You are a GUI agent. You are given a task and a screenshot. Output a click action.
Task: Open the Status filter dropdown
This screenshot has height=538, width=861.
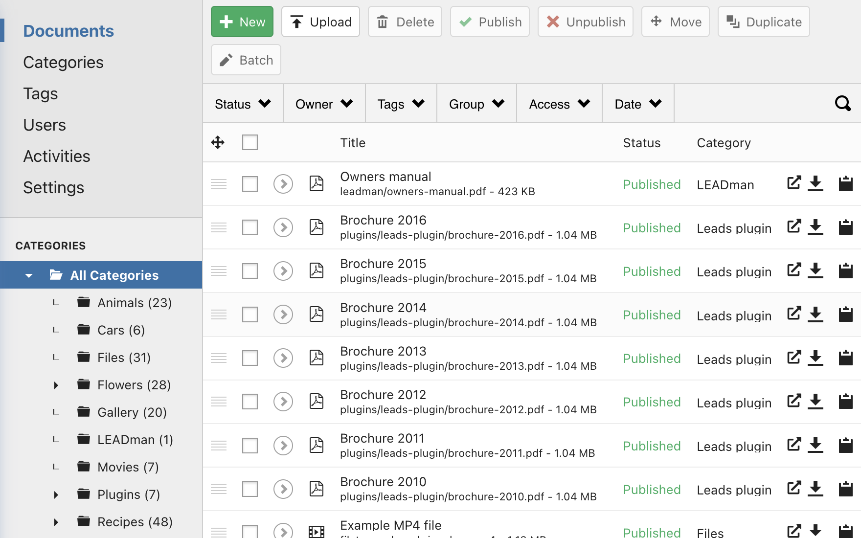243,104
